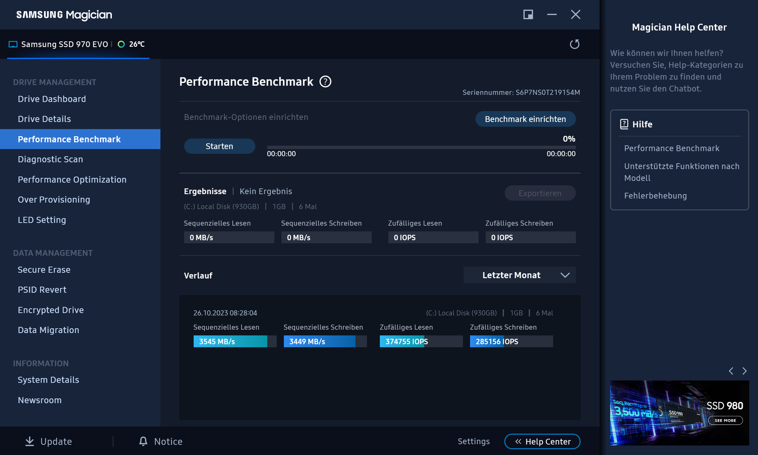758x455 pixels.
Task: Click the Hilfe document icon
Action: pos(624,124)
